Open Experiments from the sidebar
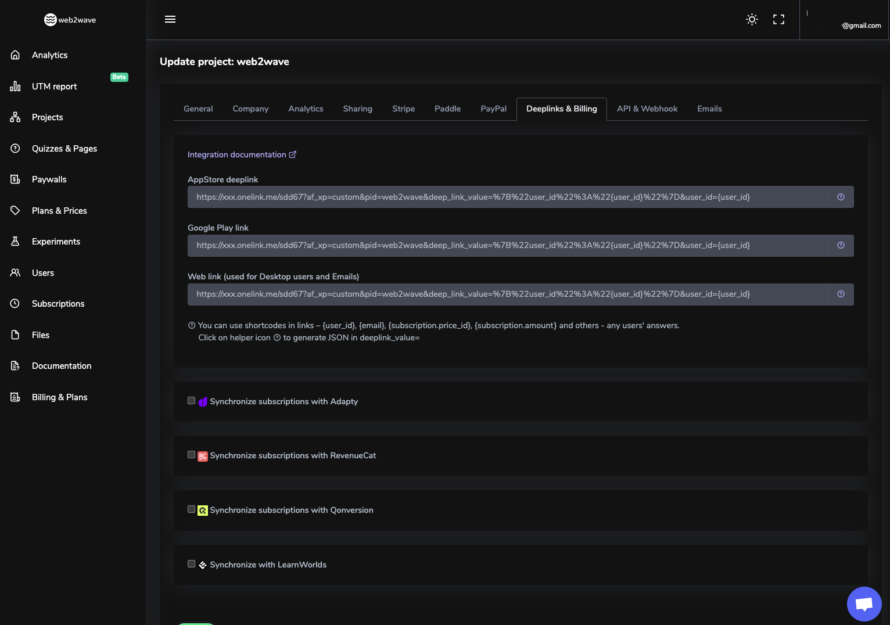The height and width of the screenshot is (625, 890). coord(56,242)
